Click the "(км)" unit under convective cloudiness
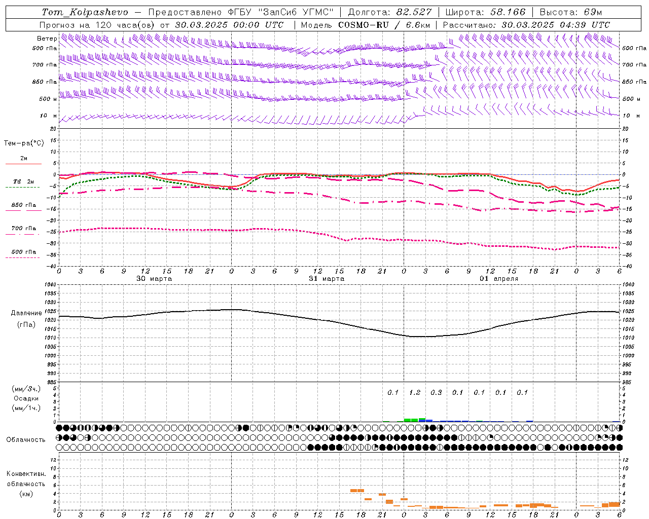 [x=26, y=494]
